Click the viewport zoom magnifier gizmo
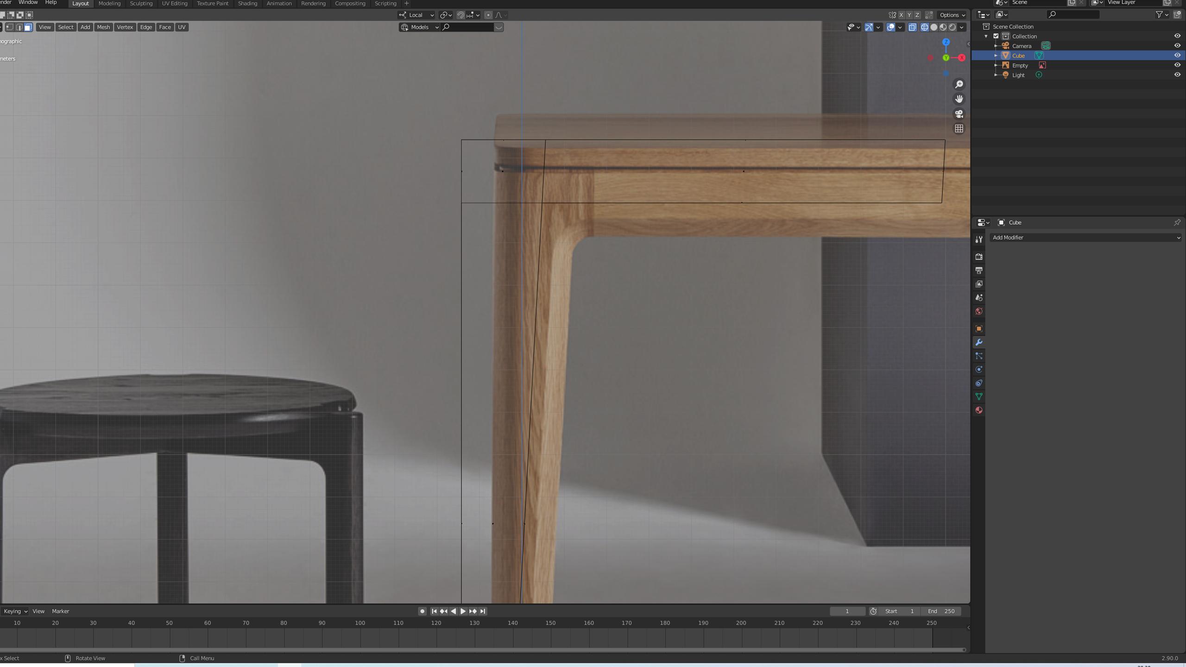Viewport: 1186px width, 667px height. [x=959, y=84]
